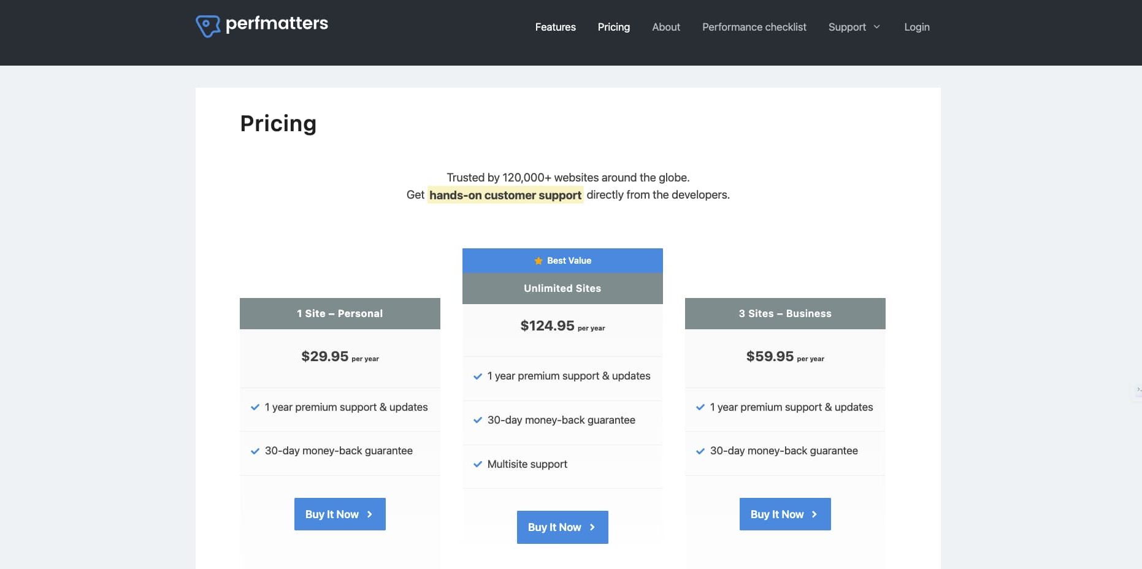The image size is (1142, 569).
Task: Click the checkmark beside Personal's money-back guarantee
Action: [x=255, y=451]
